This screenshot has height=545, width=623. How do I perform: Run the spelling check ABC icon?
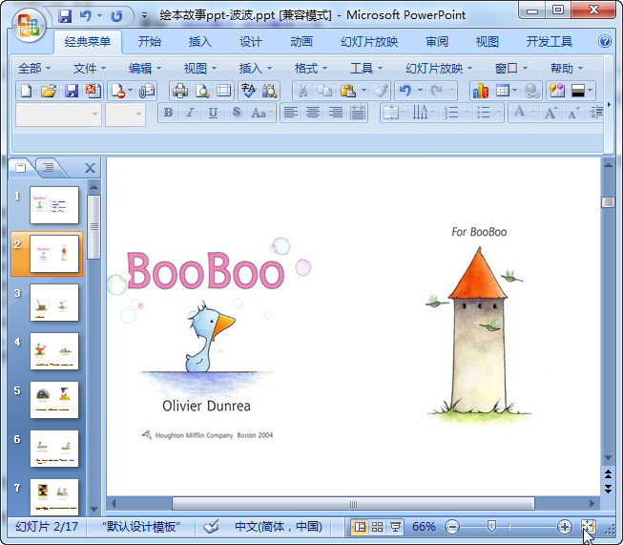248,91
